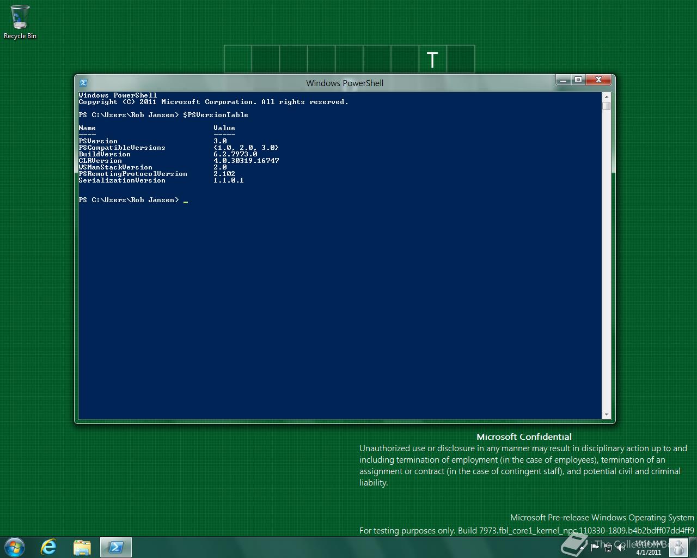The height and width of the screenshot is (558, 697).
Task: Open Windows Explorer folder in taskbar
Action: (x=82, y=547)
